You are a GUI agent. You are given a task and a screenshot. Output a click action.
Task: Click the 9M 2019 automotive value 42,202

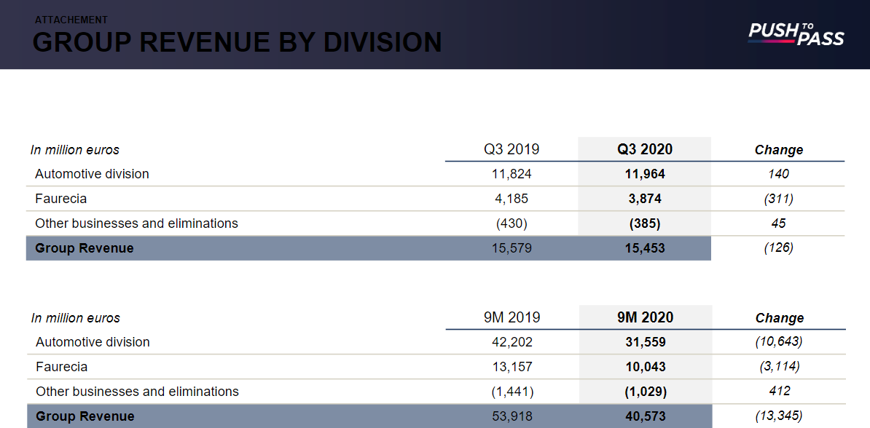pos(512,342)
